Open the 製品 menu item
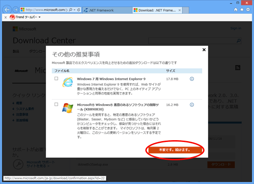254x184 pixels. click(x=16, y=51)
